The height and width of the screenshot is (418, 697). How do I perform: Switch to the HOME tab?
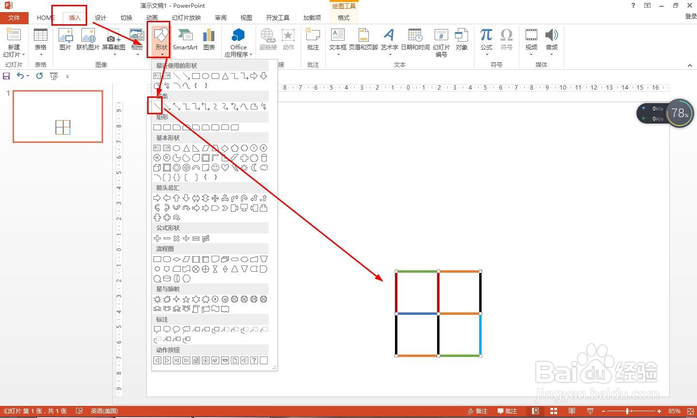pyautogui.click(x=46, y=18)
